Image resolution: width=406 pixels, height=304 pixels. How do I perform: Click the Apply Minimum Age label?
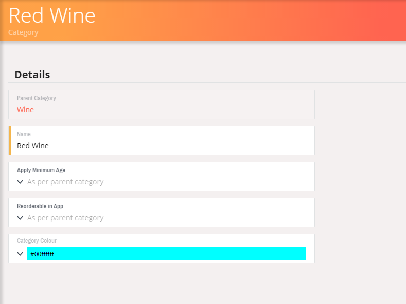pyautogui.click(x=41, y=170)
